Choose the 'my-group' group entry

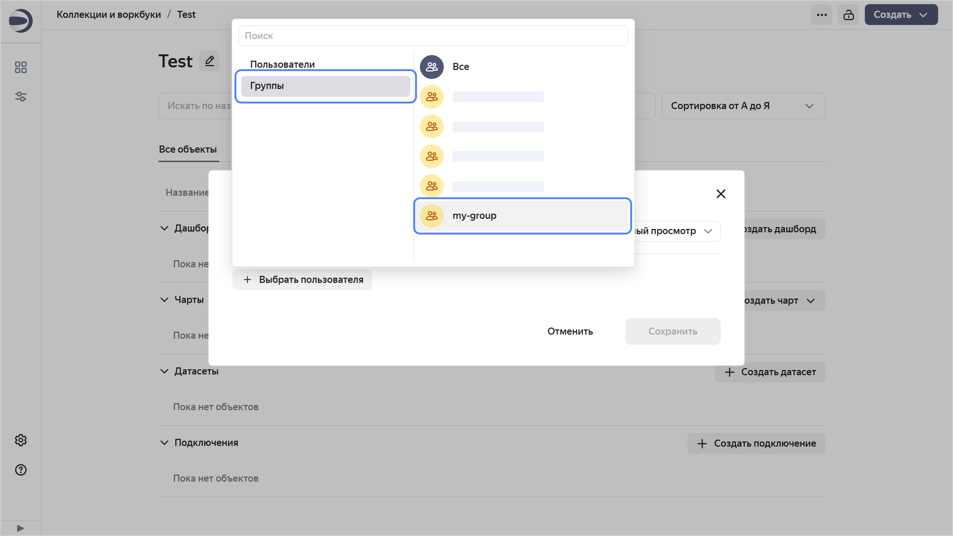point(522,216)
